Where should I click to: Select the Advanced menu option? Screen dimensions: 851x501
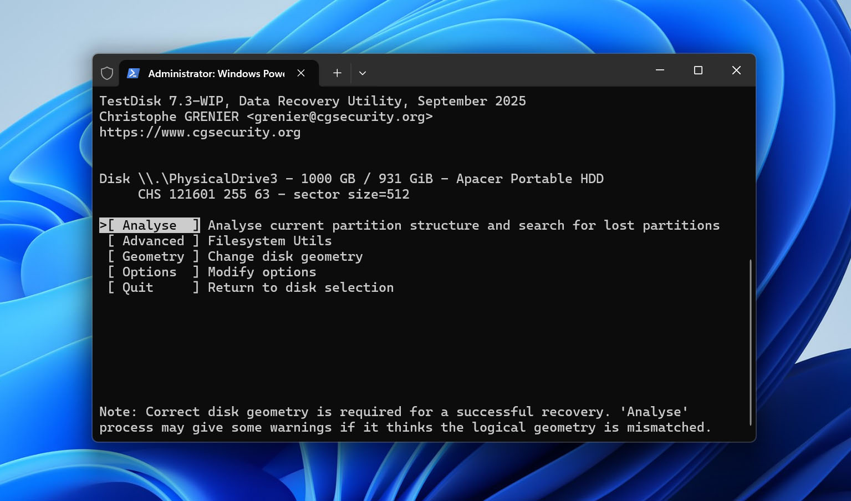154,241
